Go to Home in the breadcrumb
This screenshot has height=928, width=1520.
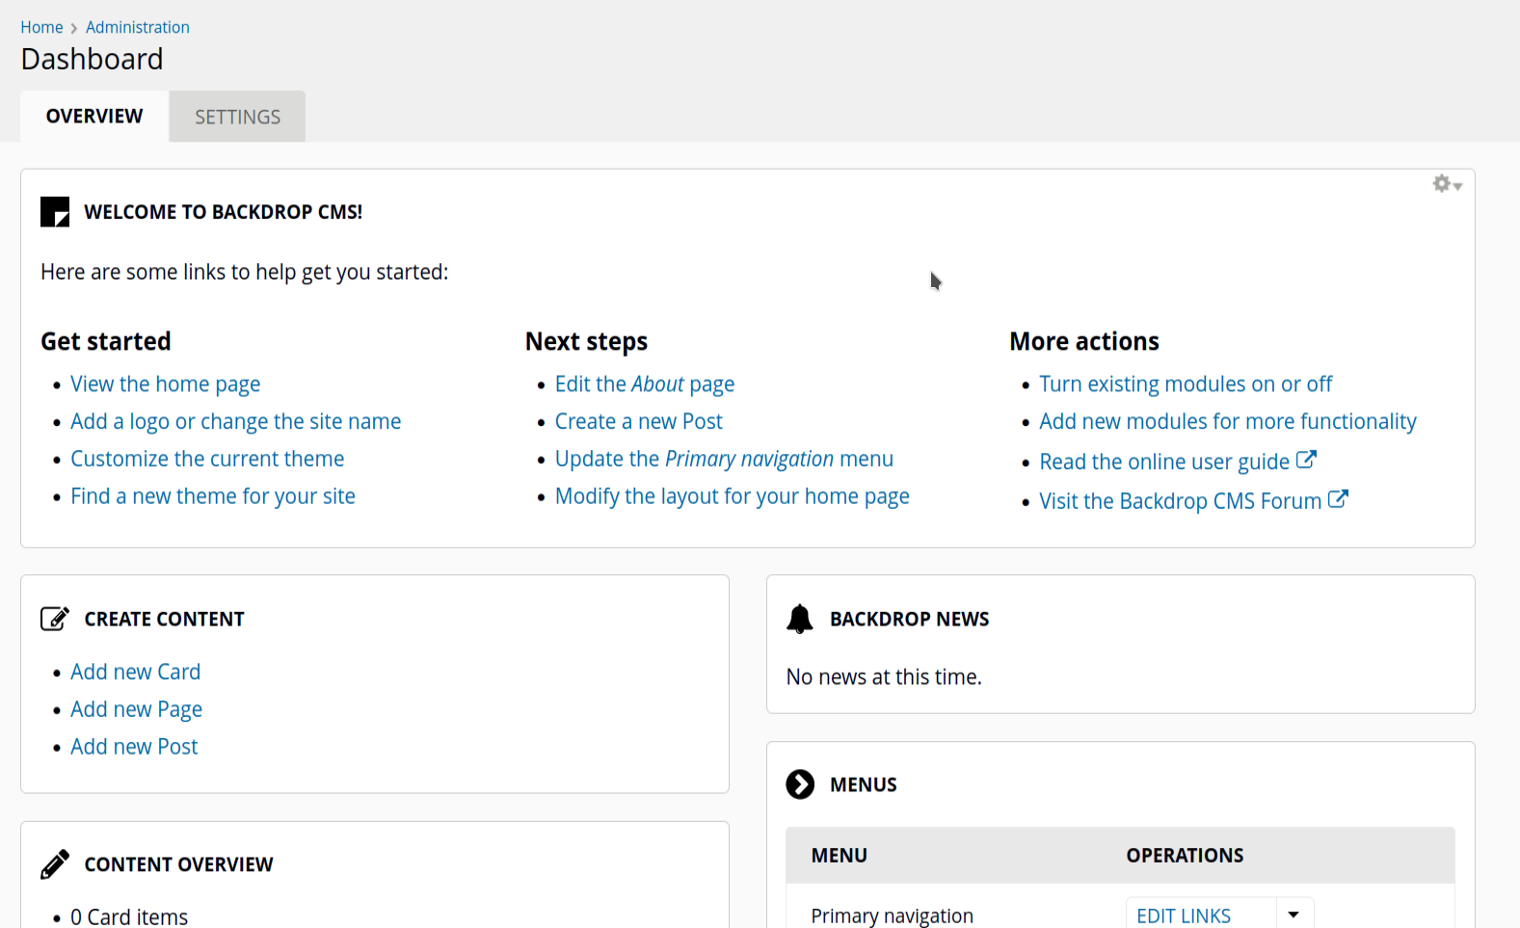41,27
